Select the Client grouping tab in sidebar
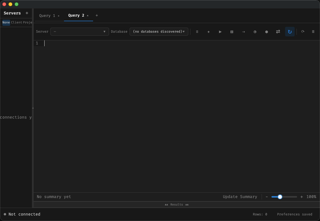 pyautogui.click(x=17, y=23)
